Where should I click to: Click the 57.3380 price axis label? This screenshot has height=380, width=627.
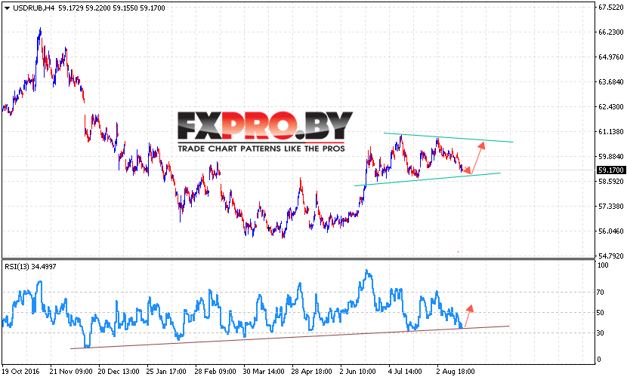click(611, 207)
